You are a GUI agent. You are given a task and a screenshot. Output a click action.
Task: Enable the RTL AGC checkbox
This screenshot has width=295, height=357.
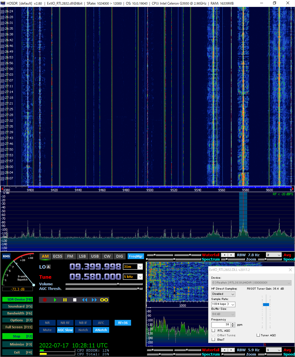213,331
